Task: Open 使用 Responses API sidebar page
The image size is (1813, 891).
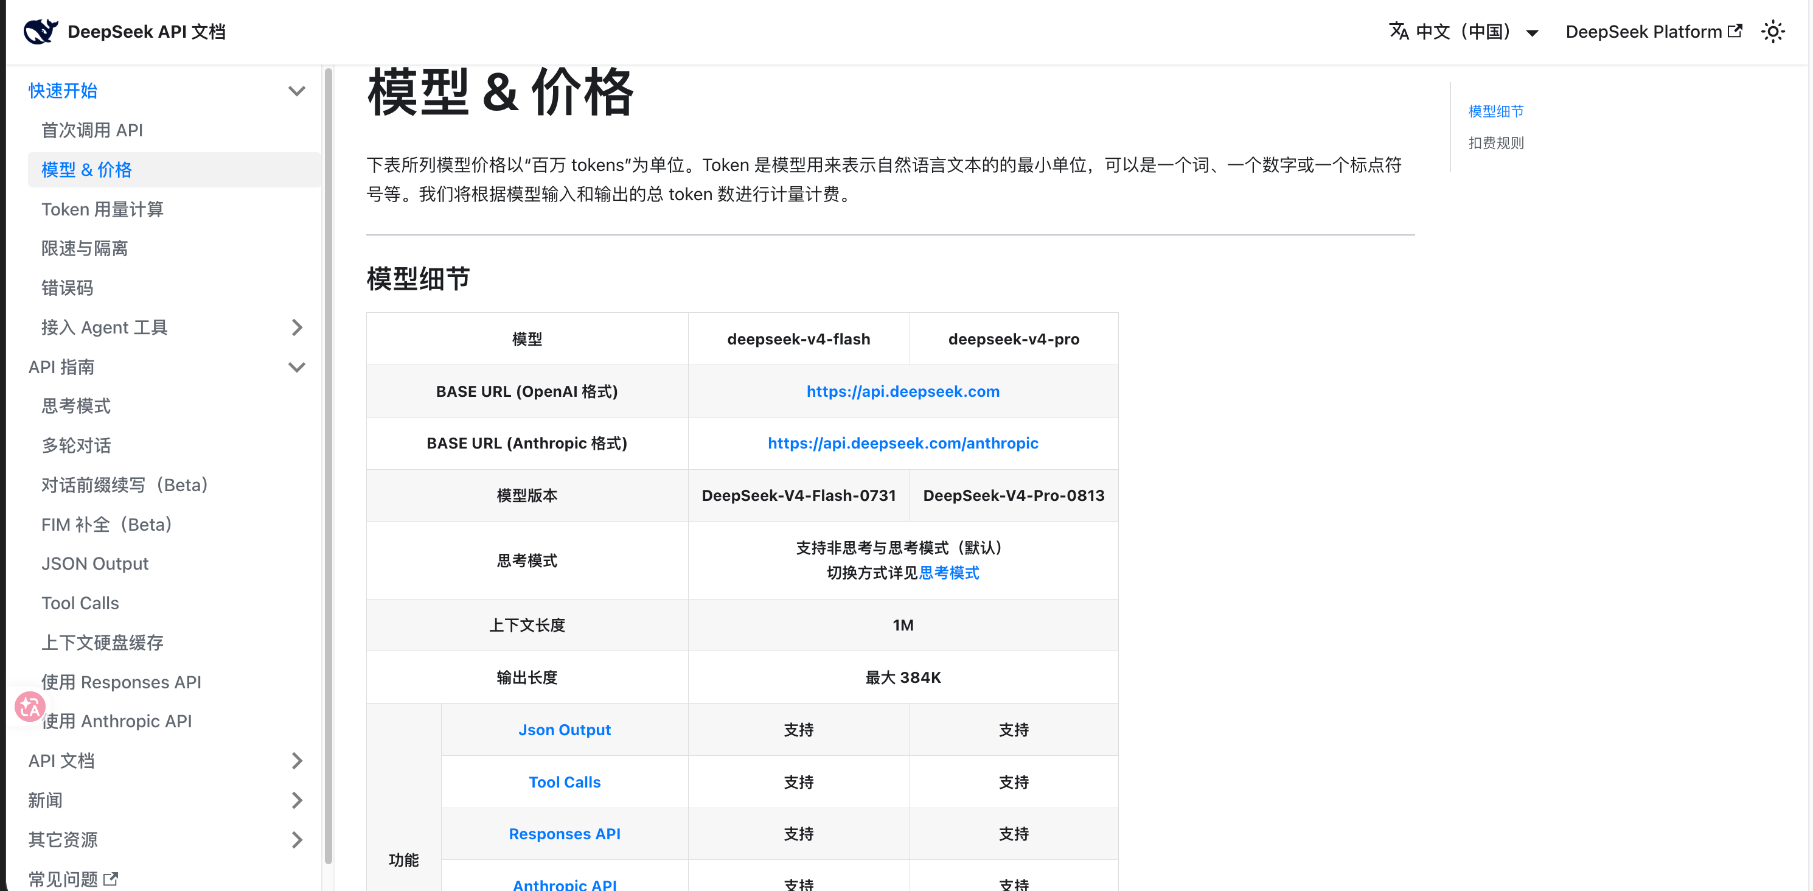Action: click(121, 682)
